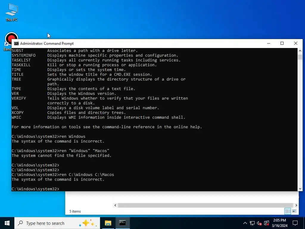Click the 5 items status text
305x229 pixels.
75,211
